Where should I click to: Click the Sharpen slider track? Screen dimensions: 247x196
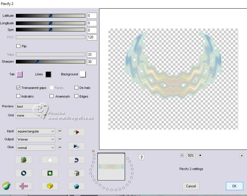[50, 61]
